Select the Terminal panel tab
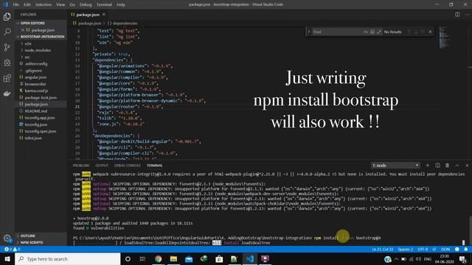 coord(154,166)
